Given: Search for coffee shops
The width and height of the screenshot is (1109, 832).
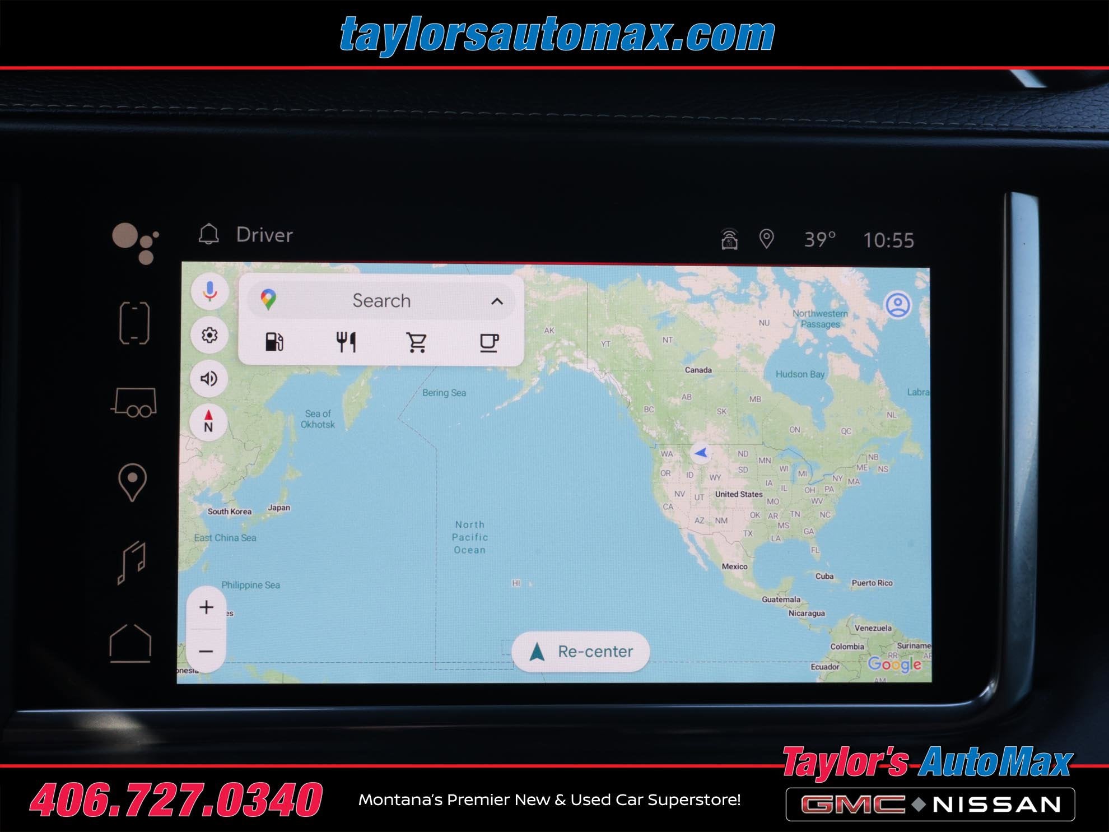Looking at the screenshot, I should [489, 342].
